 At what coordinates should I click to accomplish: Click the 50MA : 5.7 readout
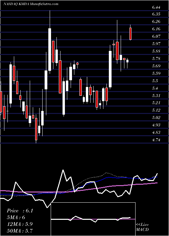20,231
